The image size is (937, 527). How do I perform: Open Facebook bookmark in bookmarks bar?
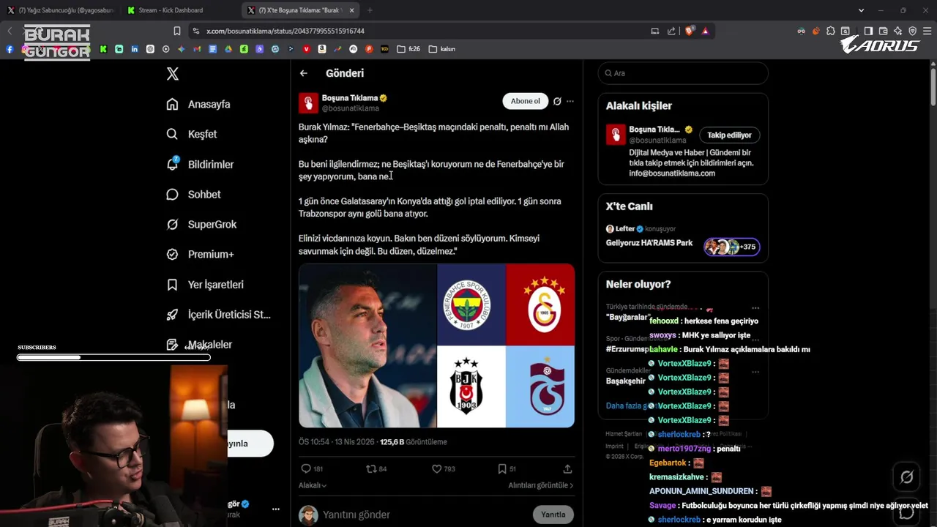point(10,49)
